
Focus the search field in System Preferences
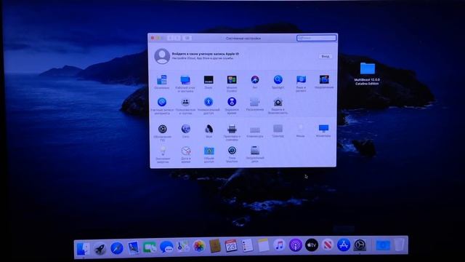point(317,38)
